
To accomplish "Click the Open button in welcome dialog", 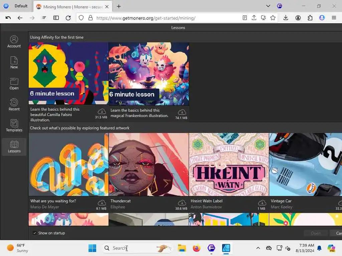I will tap(316, 233).
